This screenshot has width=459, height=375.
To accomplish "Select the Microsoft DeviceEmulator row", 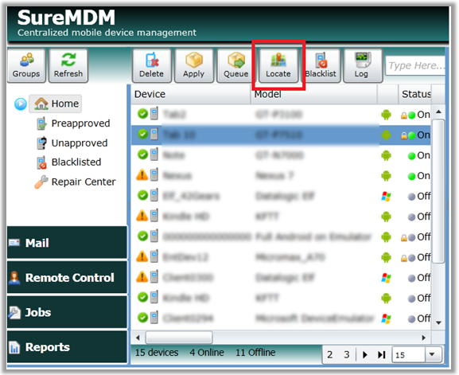I will [x=281, y=318].
